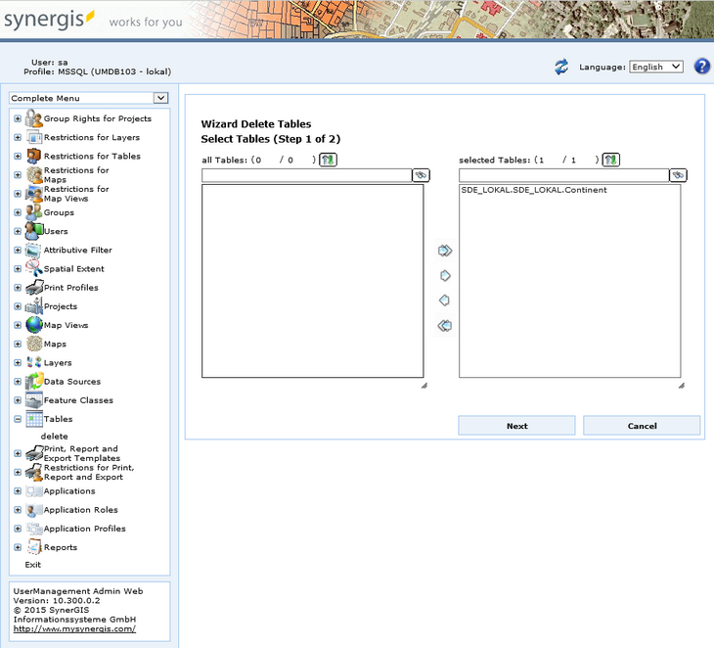Click the refresh icon next to Language
Viewport: 714px width, 648px height.
561,67
